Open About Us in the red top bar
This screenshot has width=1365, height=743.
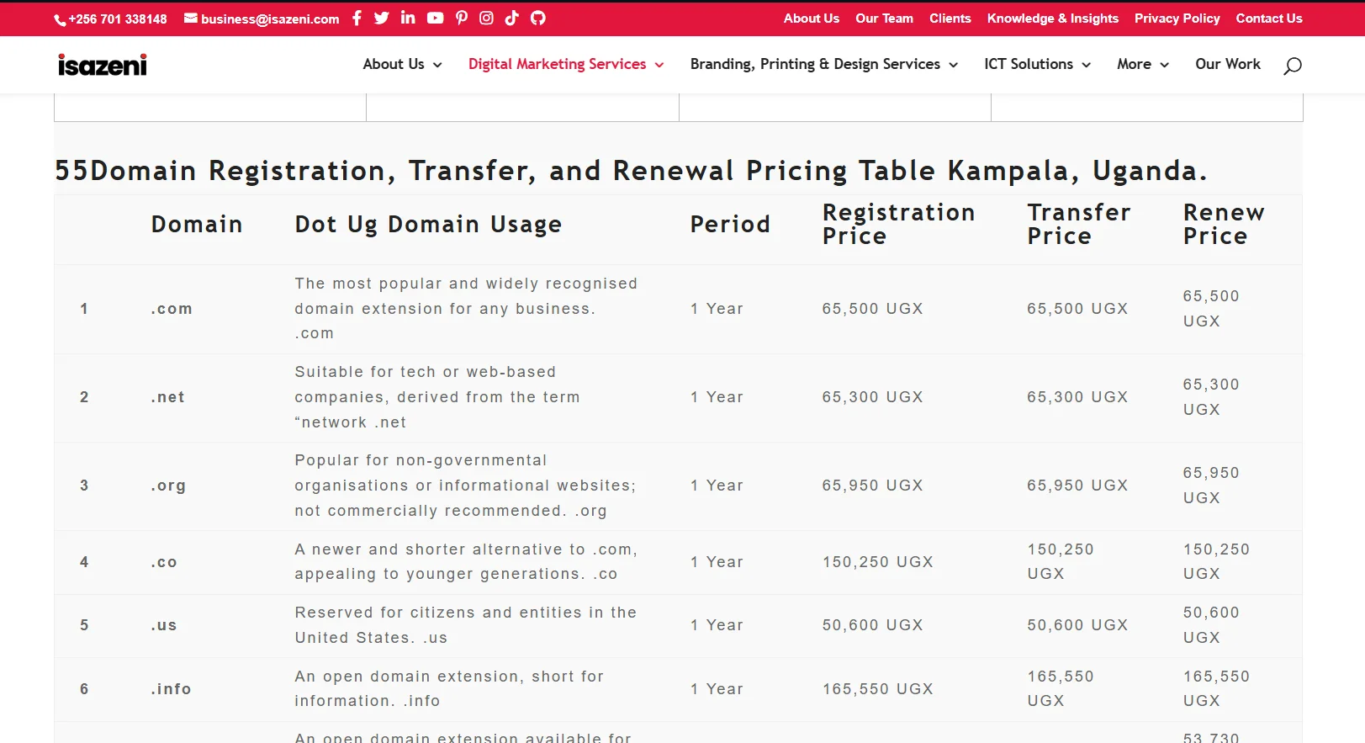(x=812, y=19)
